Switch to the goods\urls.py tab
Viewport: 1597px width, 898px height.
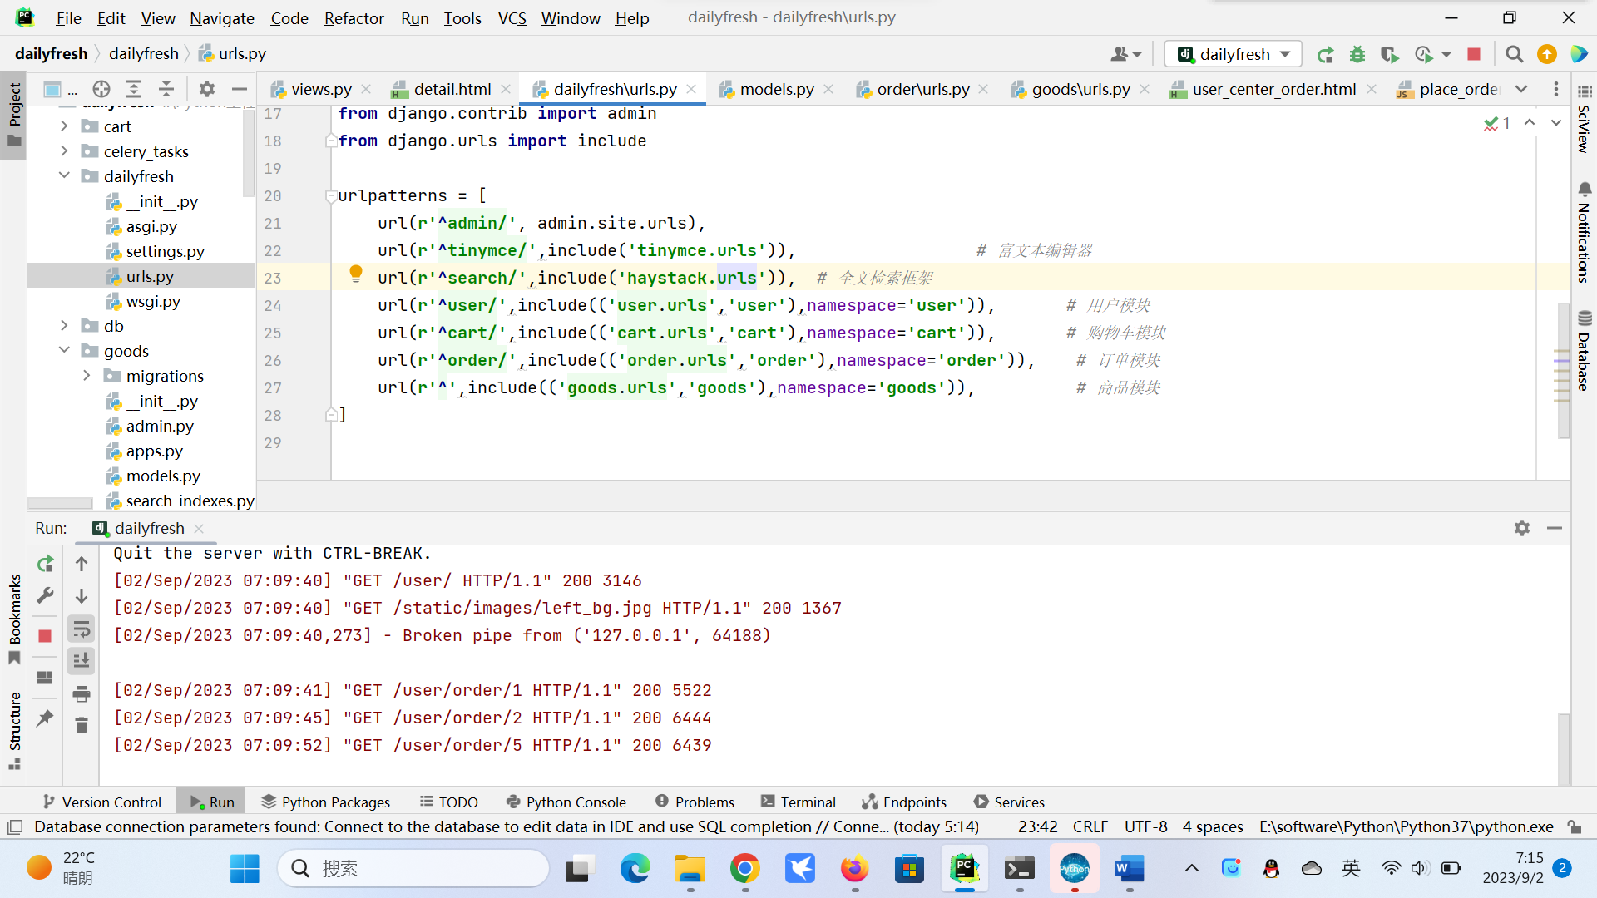[x=1080, y=89]
